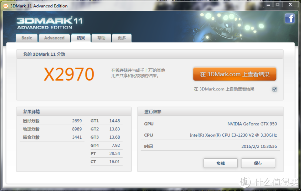Click the 保存 save button

coord(258,163)
